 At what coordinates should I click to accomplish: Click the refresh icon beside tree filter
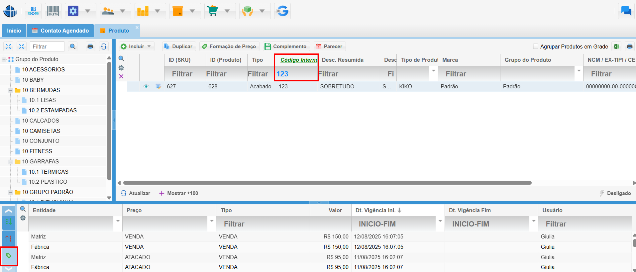(104, 46)
